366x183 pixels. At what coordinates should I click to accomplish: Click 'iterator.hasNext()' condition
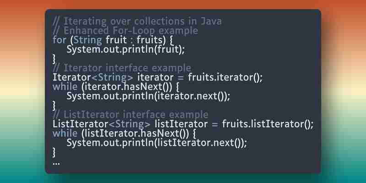click(127, 87)
